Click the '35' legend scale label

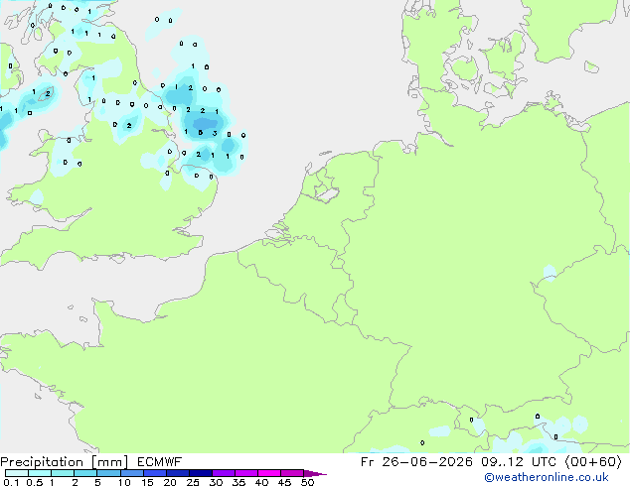coord(238,482)
